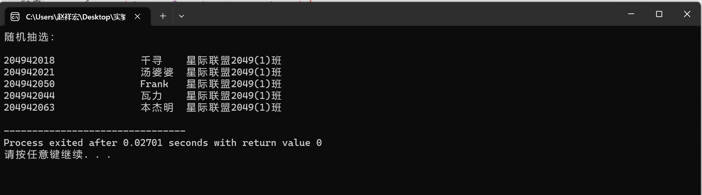Click the name Frank in the output
The image size is (702, 195).
[154, 84]
